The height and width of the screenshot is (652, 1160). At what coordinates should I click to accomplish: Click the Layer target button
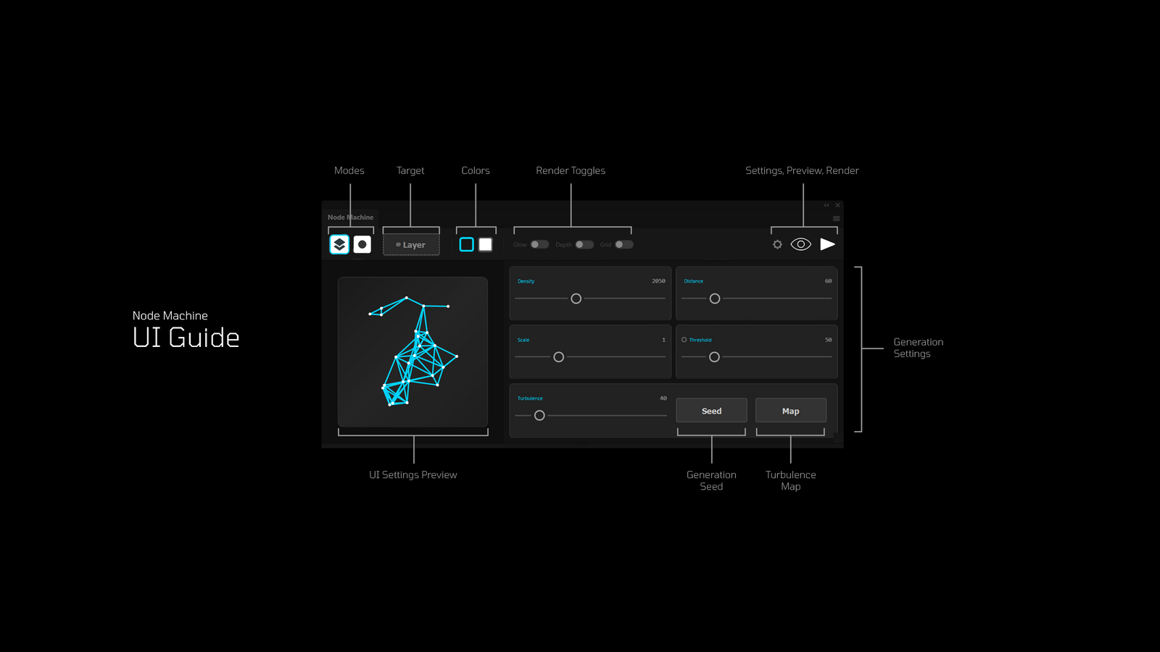coord(411,245)
